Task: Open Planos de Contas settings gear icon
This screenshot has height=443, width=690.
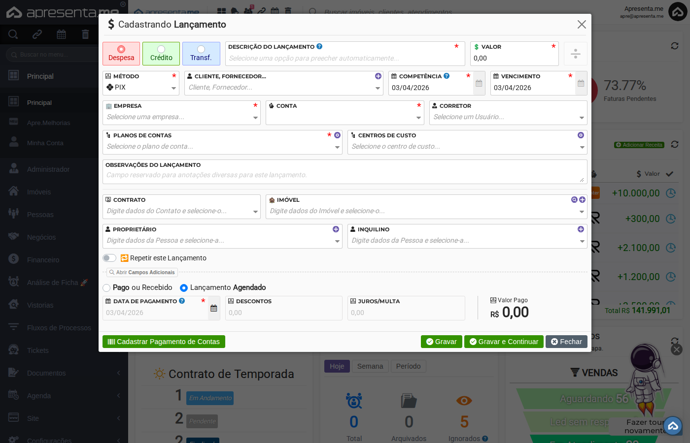Action: coord(337,135)
